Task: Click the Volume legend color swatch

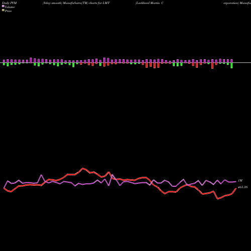Action: tap(3, 6)
